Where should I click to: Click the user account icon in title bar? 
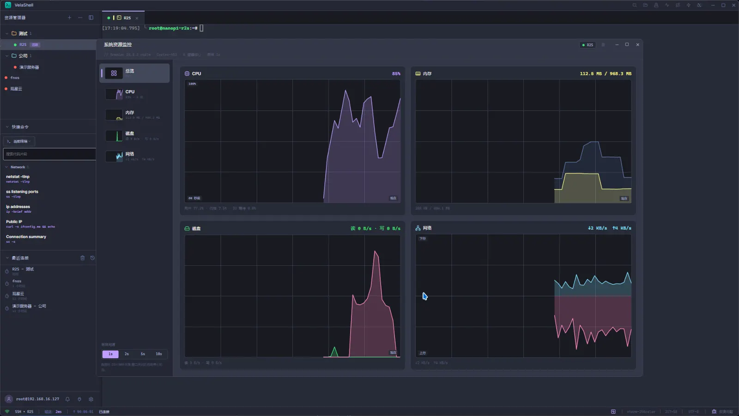point(656,5)
